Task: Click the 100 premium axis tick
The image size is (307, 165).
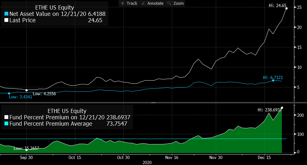Action: click(301, 134)
